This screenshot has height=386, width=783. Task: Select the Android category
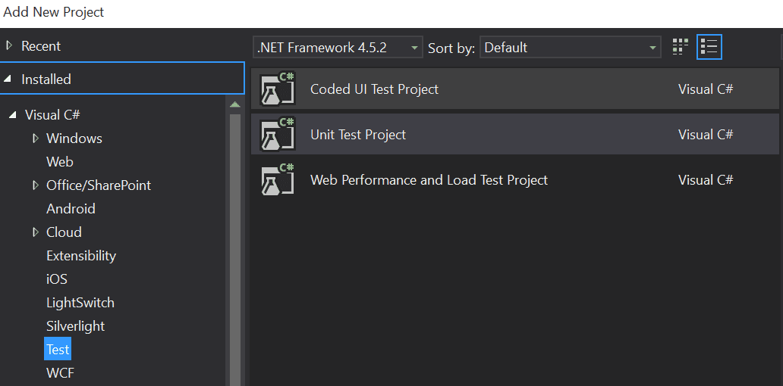click(x=71, y=209)
